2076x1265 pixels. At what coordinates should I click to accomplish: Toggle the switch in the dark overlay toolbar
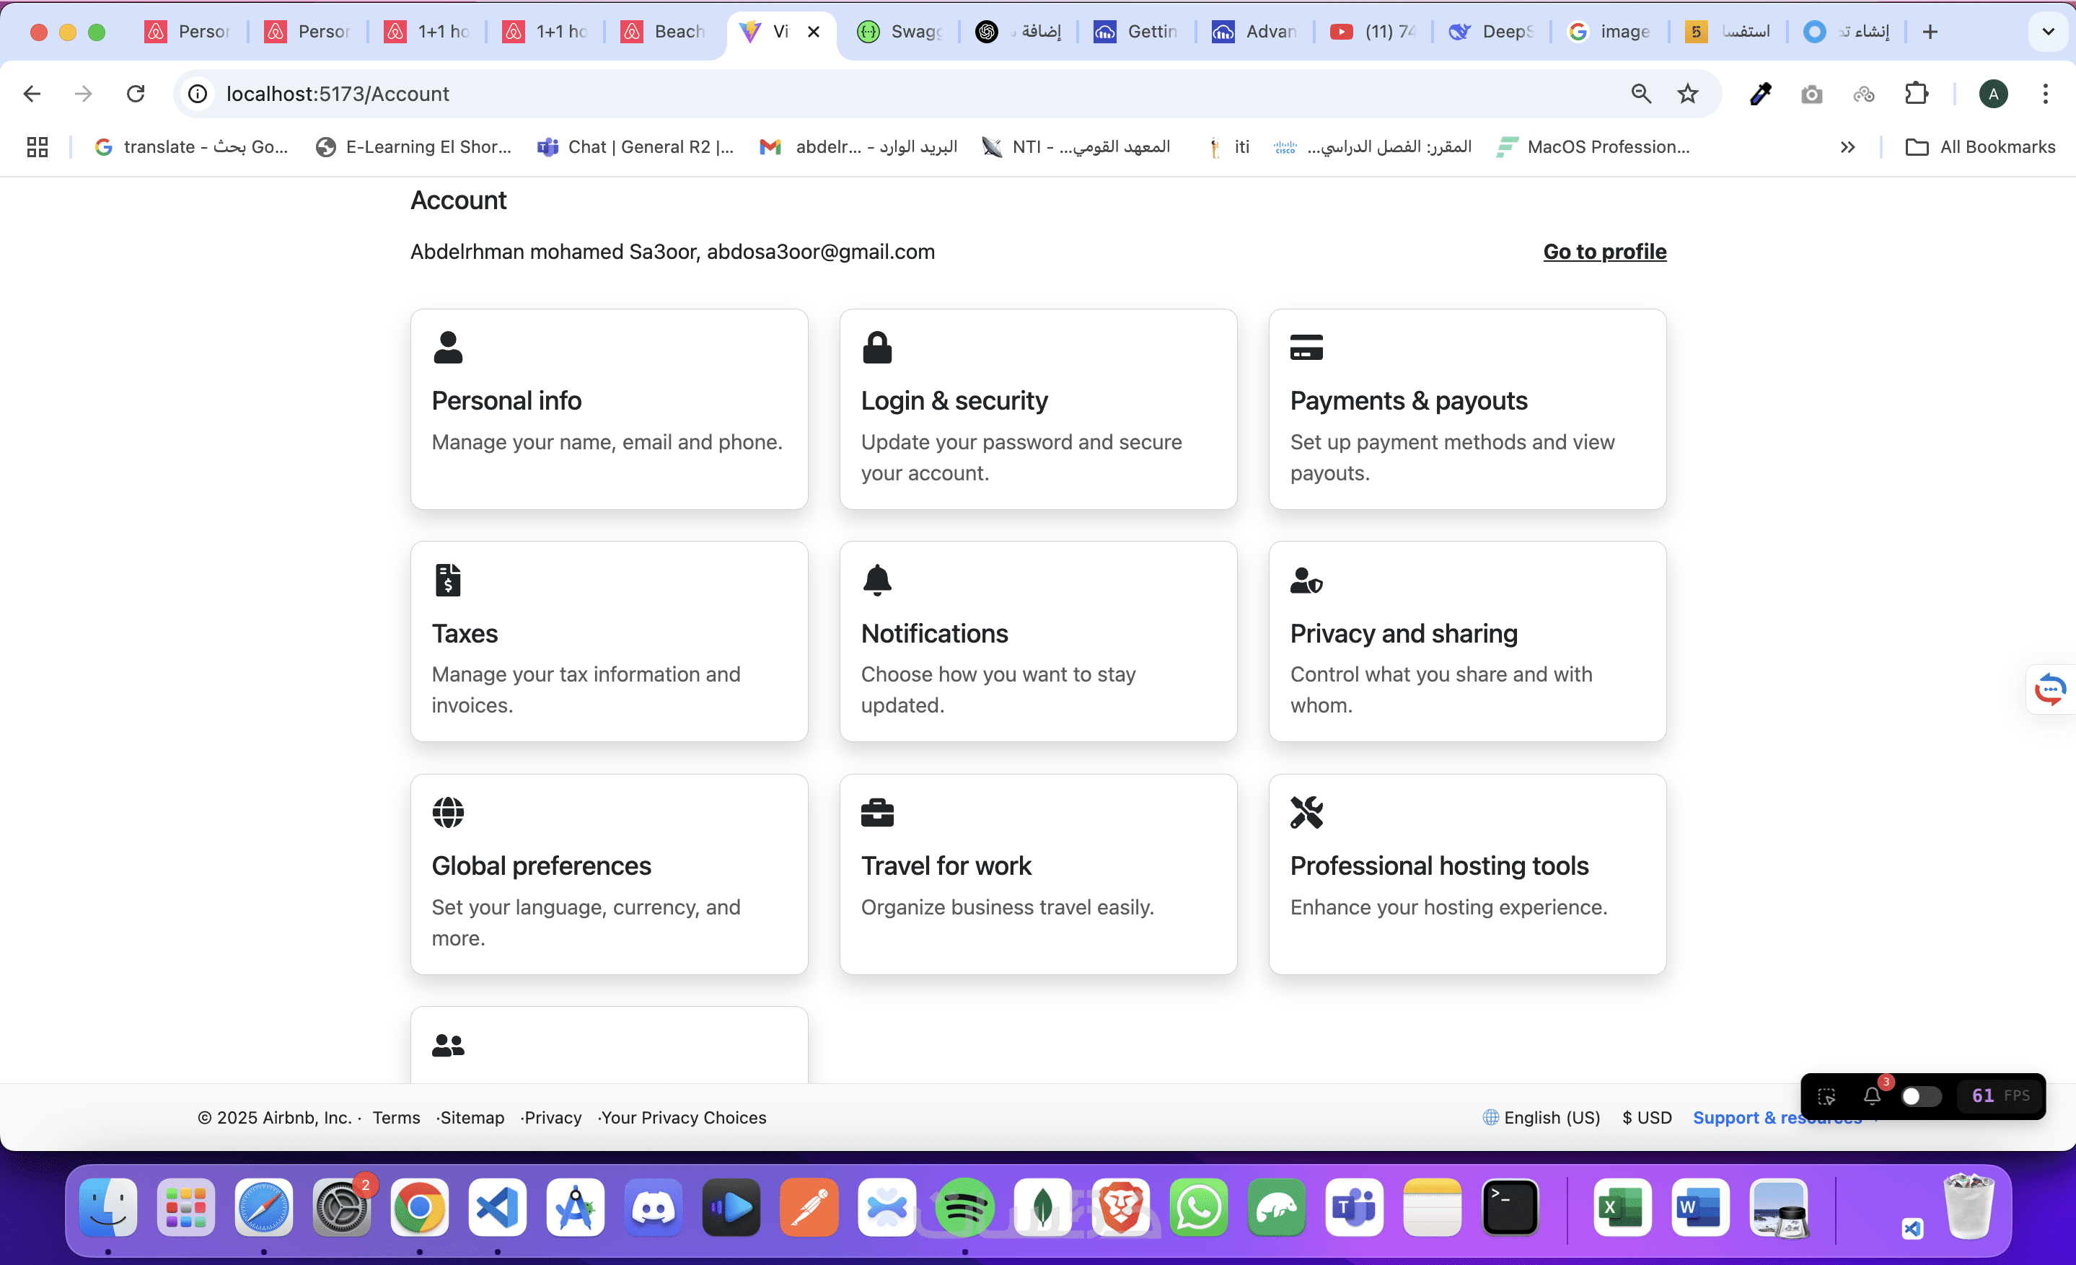pyautogui.click(x=1920, y=1096)
